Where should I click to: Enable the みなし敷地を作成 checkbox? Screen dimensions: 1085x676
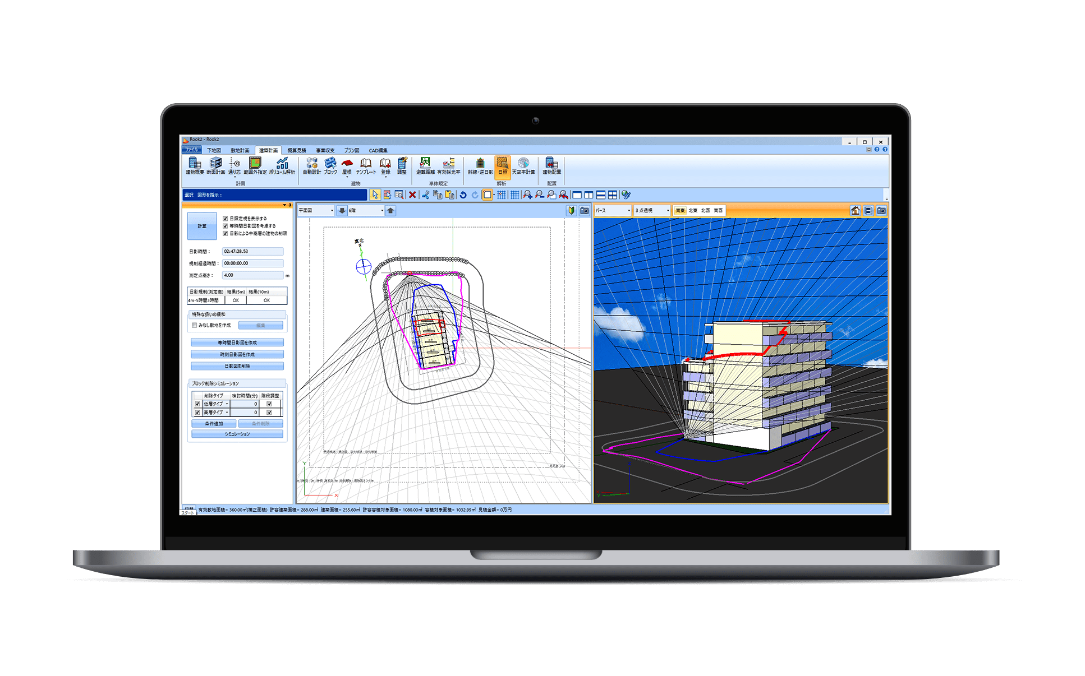[x=195, y=325]
